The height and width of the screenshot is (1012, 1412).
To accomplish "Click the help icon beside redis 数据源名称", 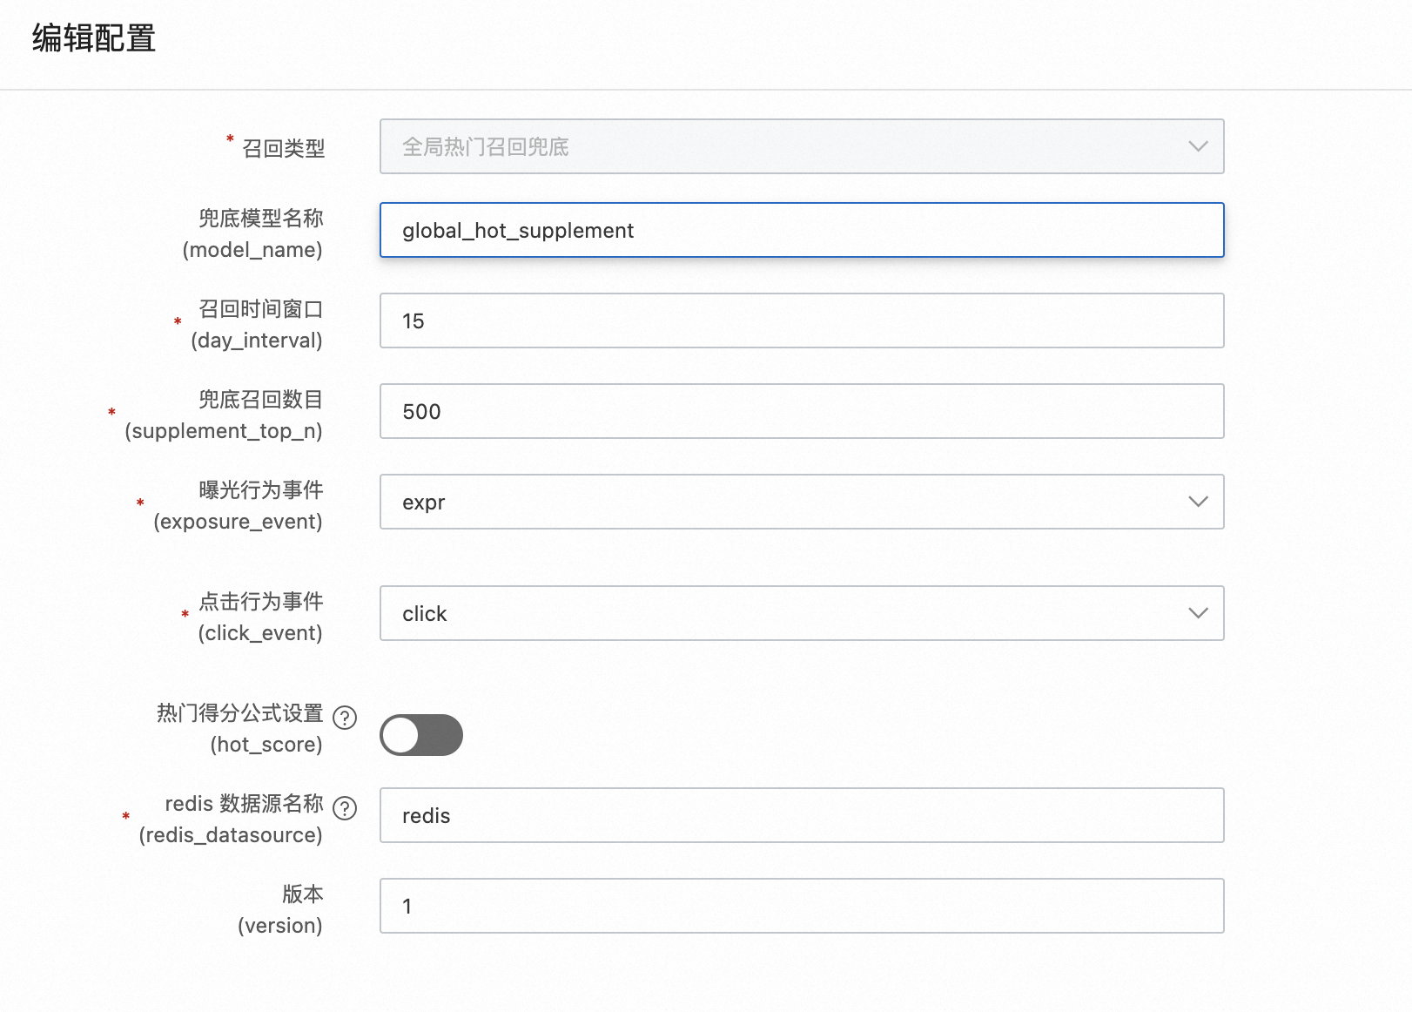I will tap(345, 808).
